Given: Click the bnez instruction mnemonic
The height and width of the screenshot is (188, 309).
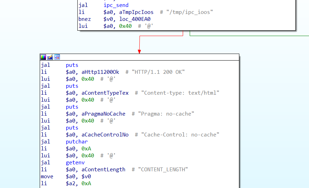Looking at the screenshot, I should click(x=85, y=19).
